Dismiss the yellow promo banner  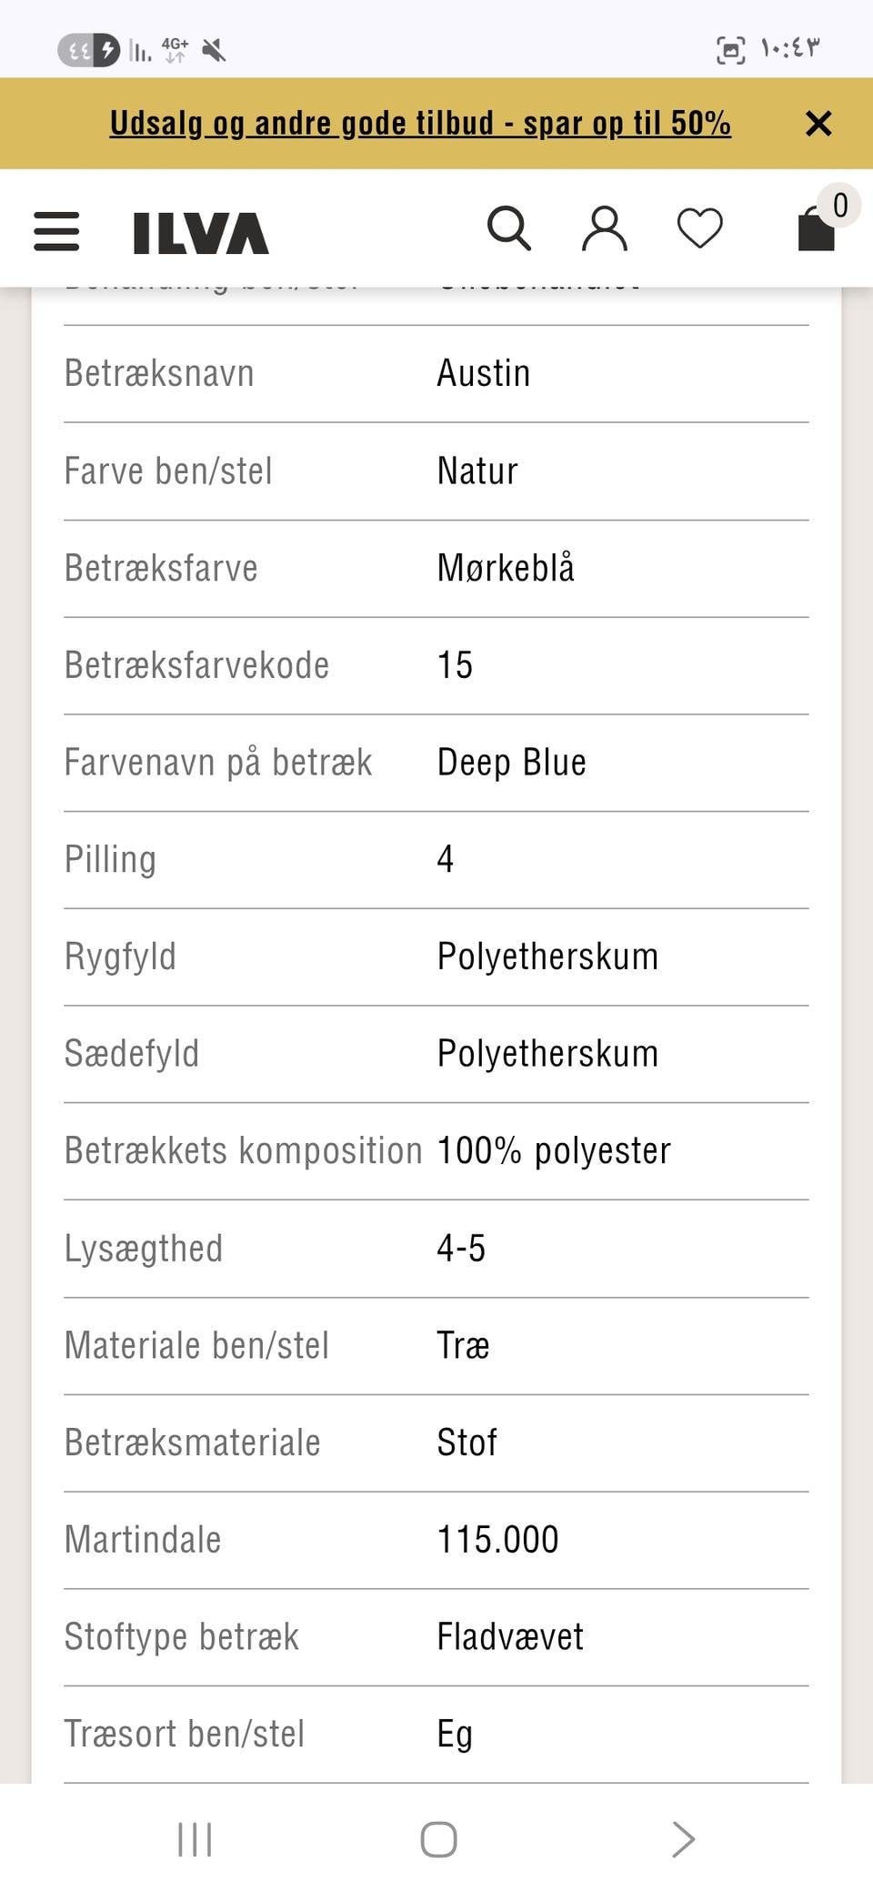point(819,123)
